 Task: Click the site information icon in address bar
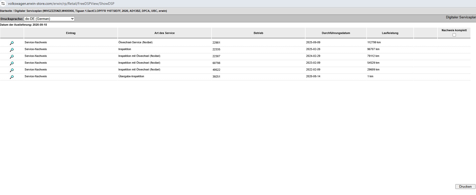pyautogui.click(x=3, y=4)
